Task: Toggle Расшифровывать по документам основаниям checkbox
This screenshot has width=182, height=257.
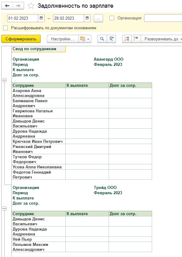Action: click(6, 28)
